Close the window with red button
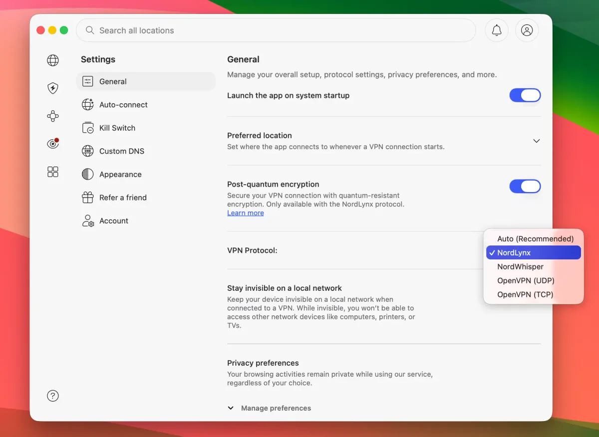Viewport: 599px width, 437px height. click(x=41, y=30)
